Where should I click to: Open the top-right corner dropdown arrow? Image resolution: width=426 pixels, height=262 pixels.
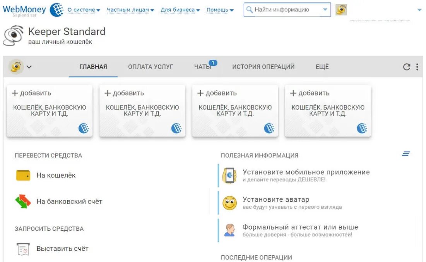pos(419,10)
